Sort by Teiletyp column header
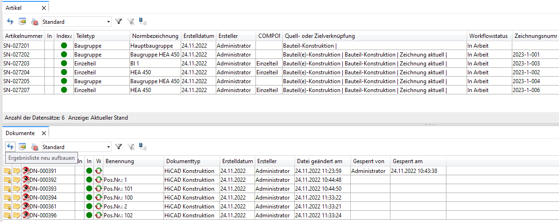 click(101, 36)
